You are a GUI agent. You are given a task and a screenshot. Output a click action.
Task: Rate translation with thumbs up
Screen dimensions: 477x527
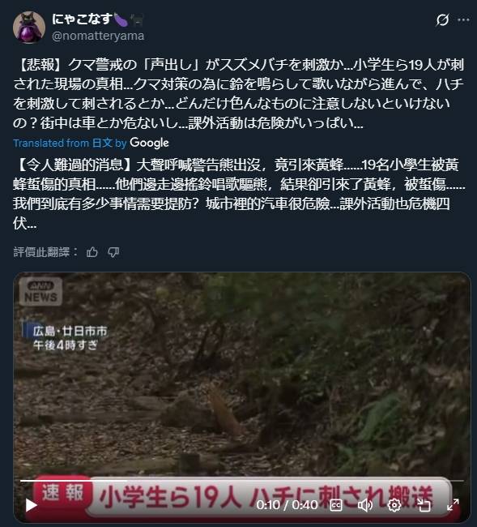pyautogui.click(x=92, y=252)
